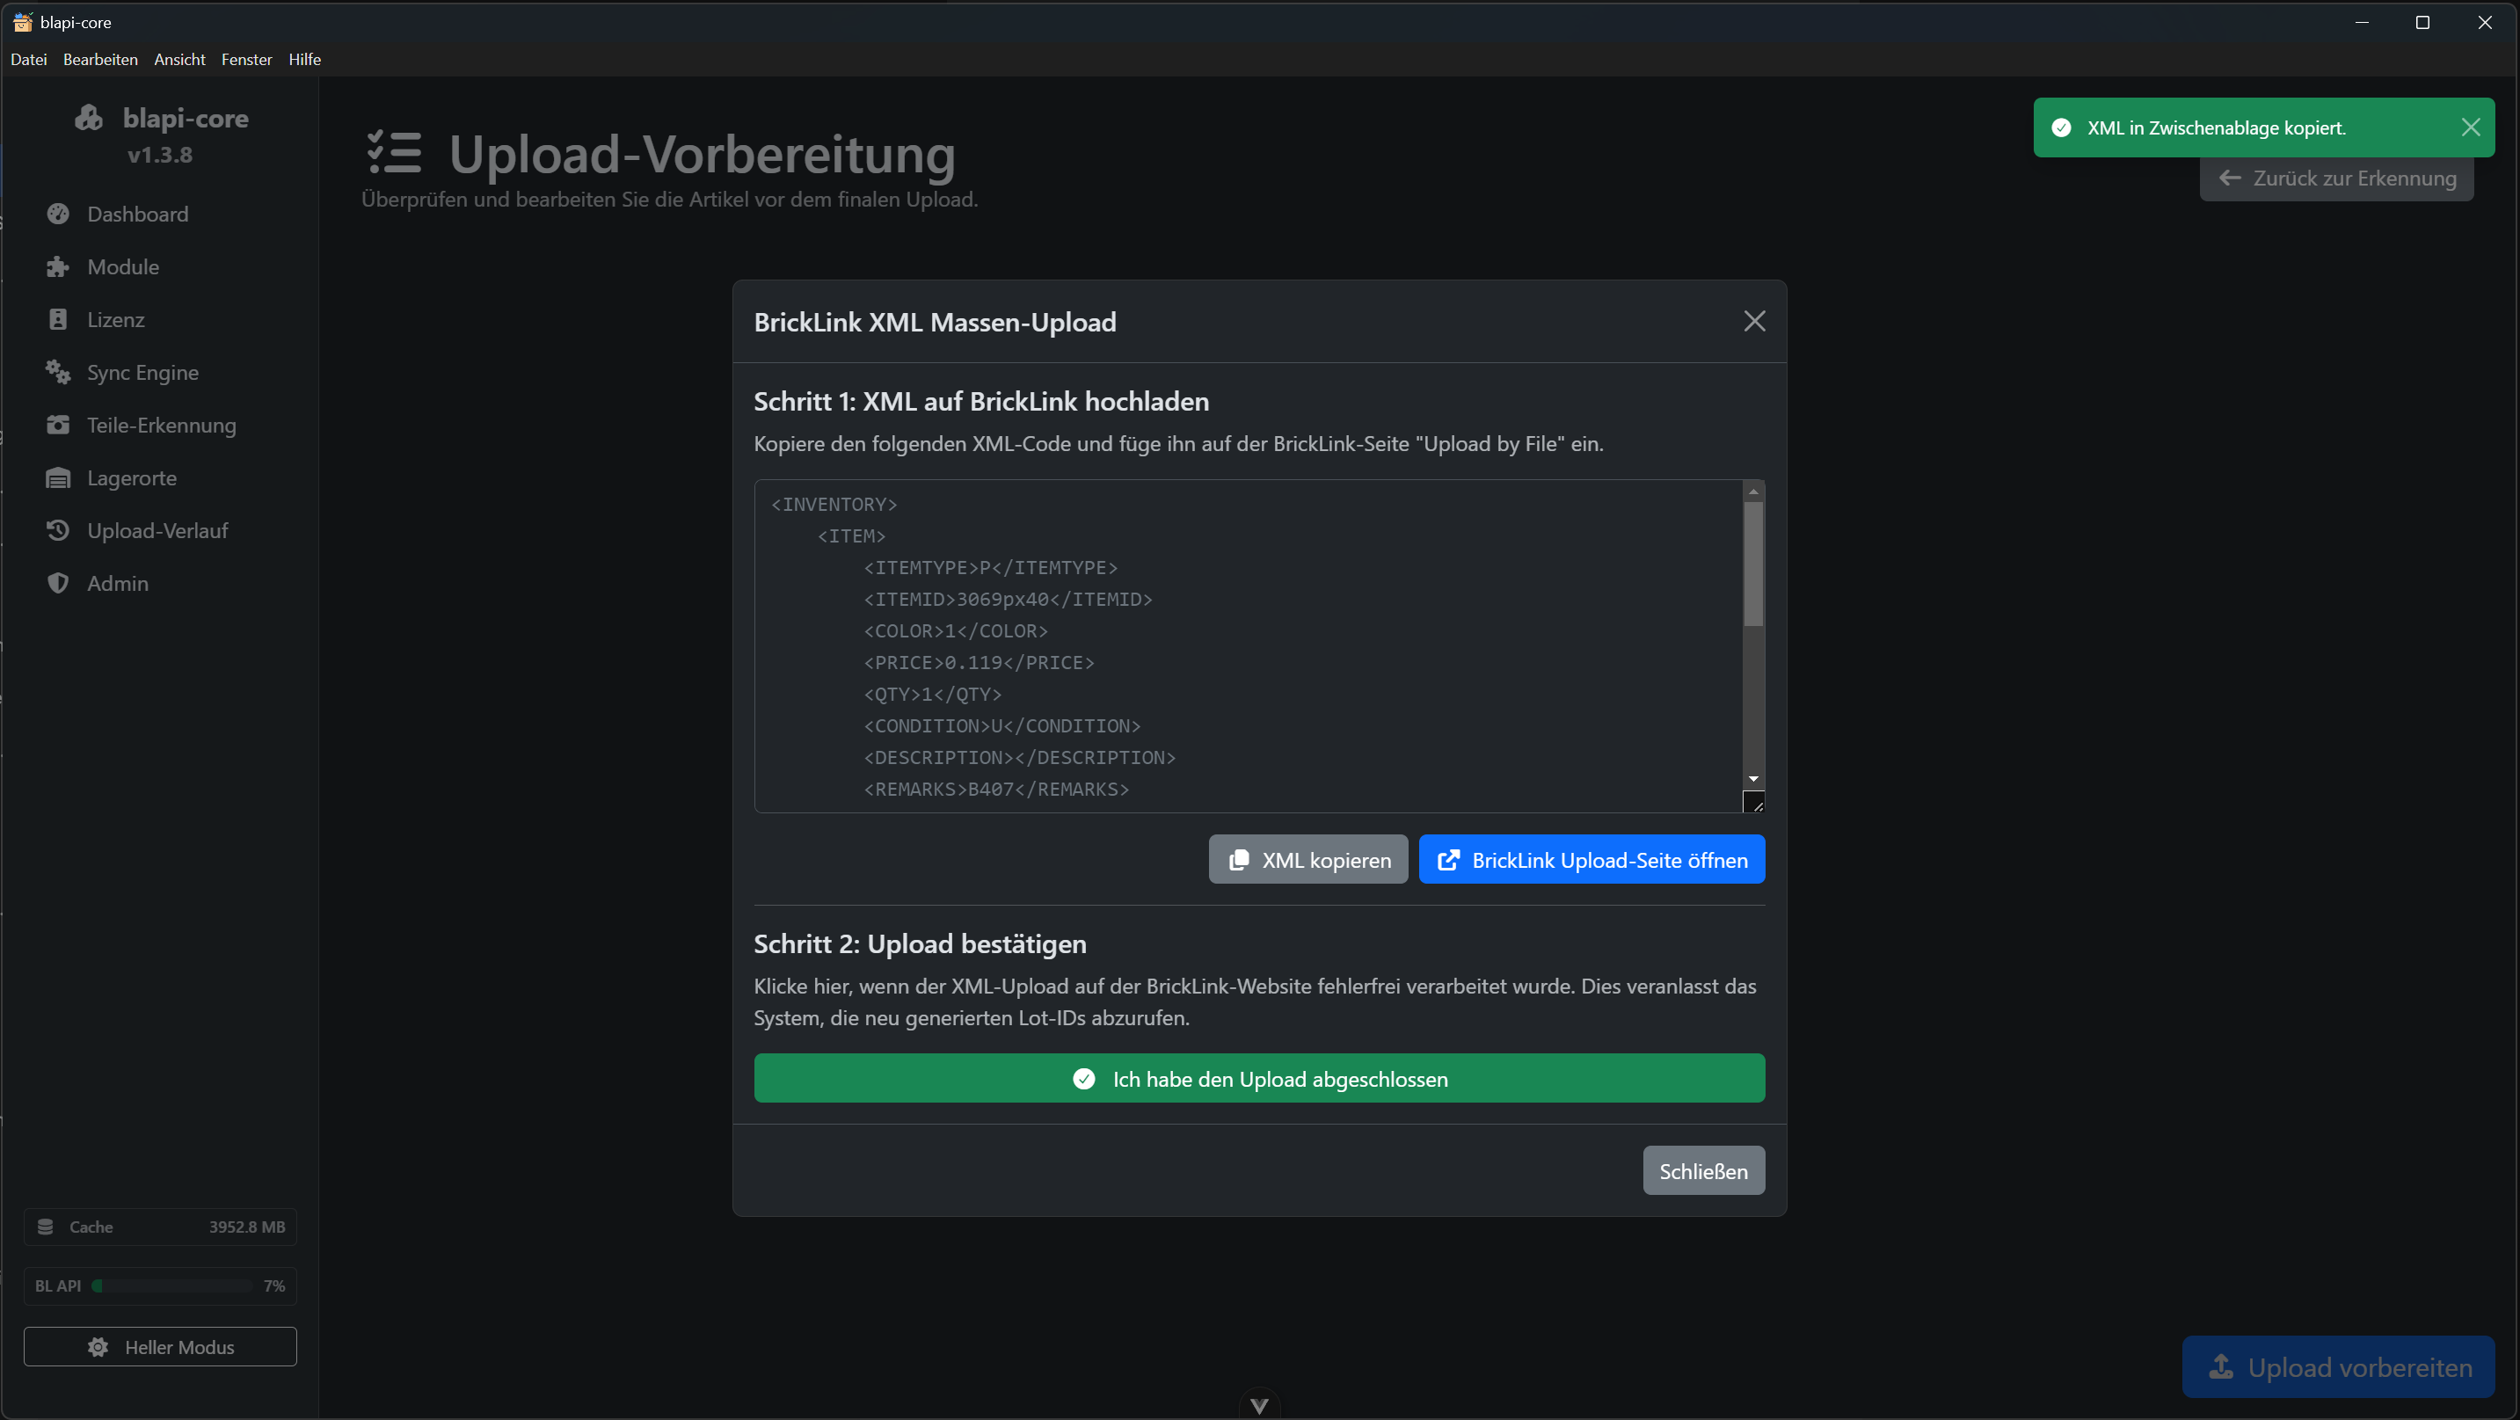
Task: Click inside the XML code textarea
Action: (1249, 646)
